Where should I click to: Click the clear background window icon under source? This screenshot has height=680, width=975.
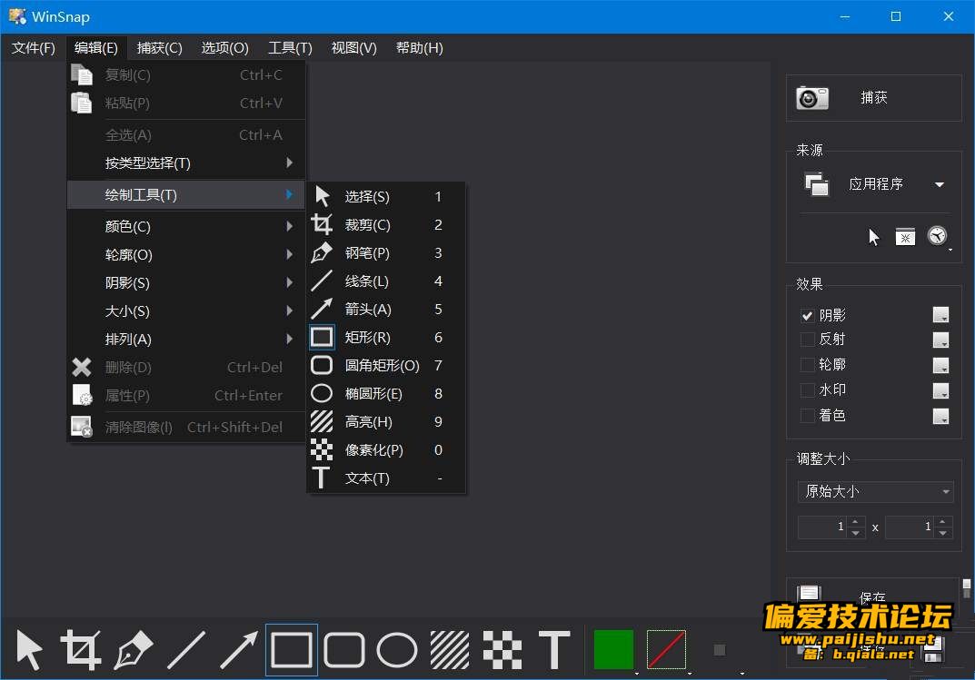pyautogui.click(x=905, y=237)
